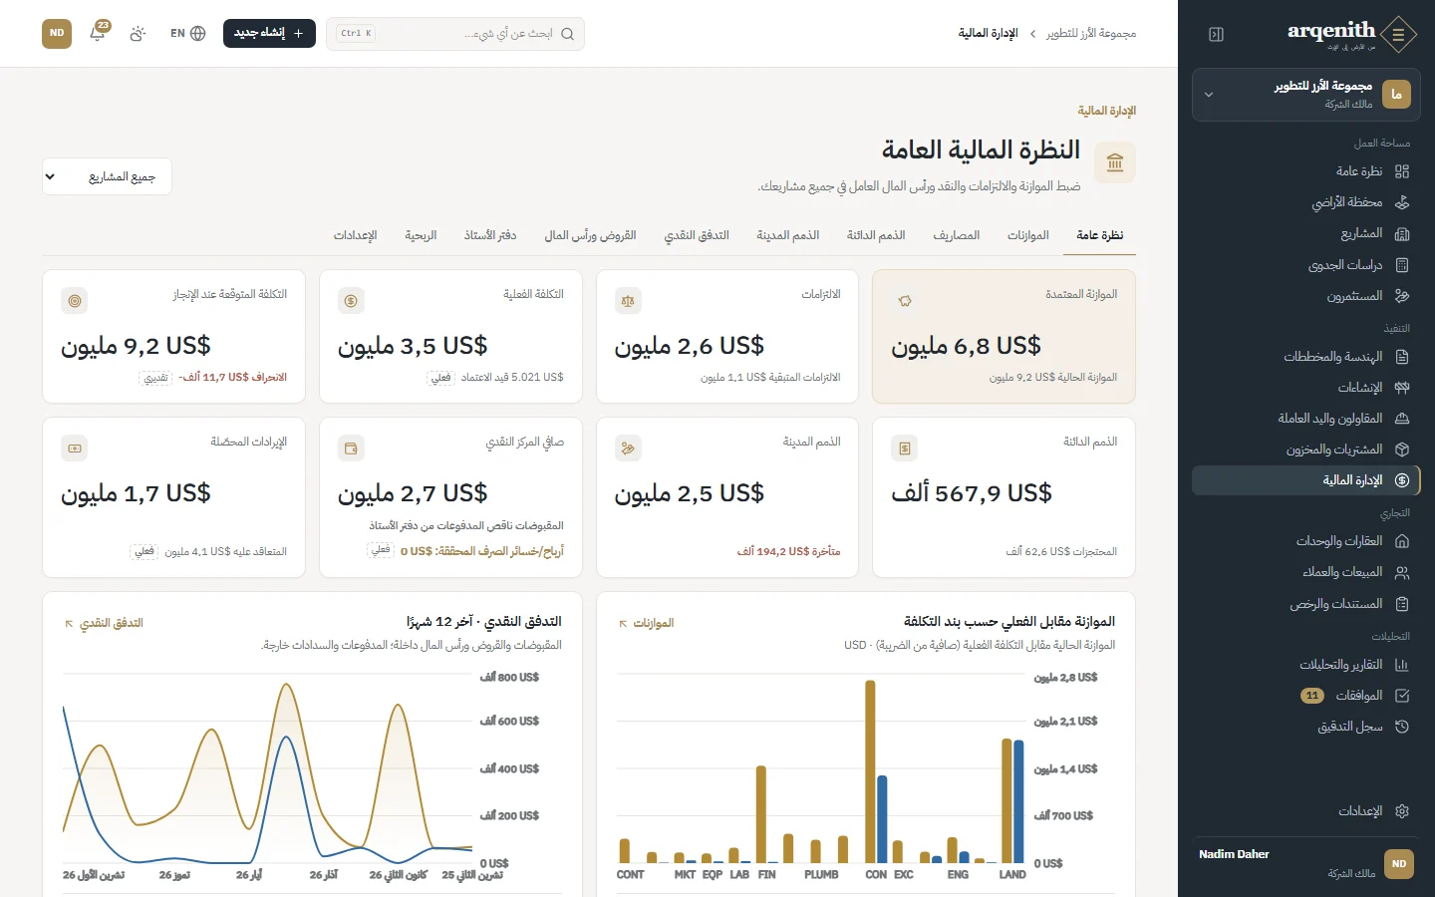Open المستندات والرخص in sidebar

pyautogui.click(x=1305, y=604)
